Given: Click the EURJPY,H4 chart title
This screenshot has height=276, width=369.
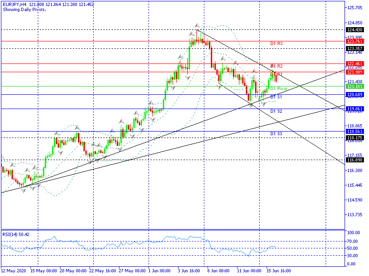Looking at the screenshot, I should 14,4.
